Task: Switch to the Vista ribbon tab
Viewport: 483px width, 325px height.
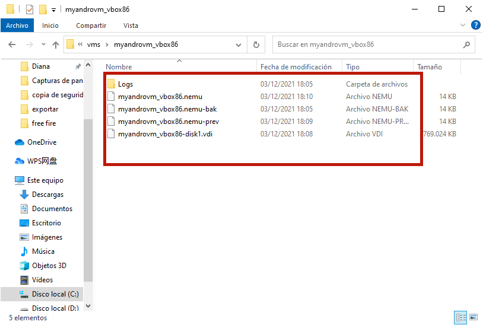Action: pos(131,26)
